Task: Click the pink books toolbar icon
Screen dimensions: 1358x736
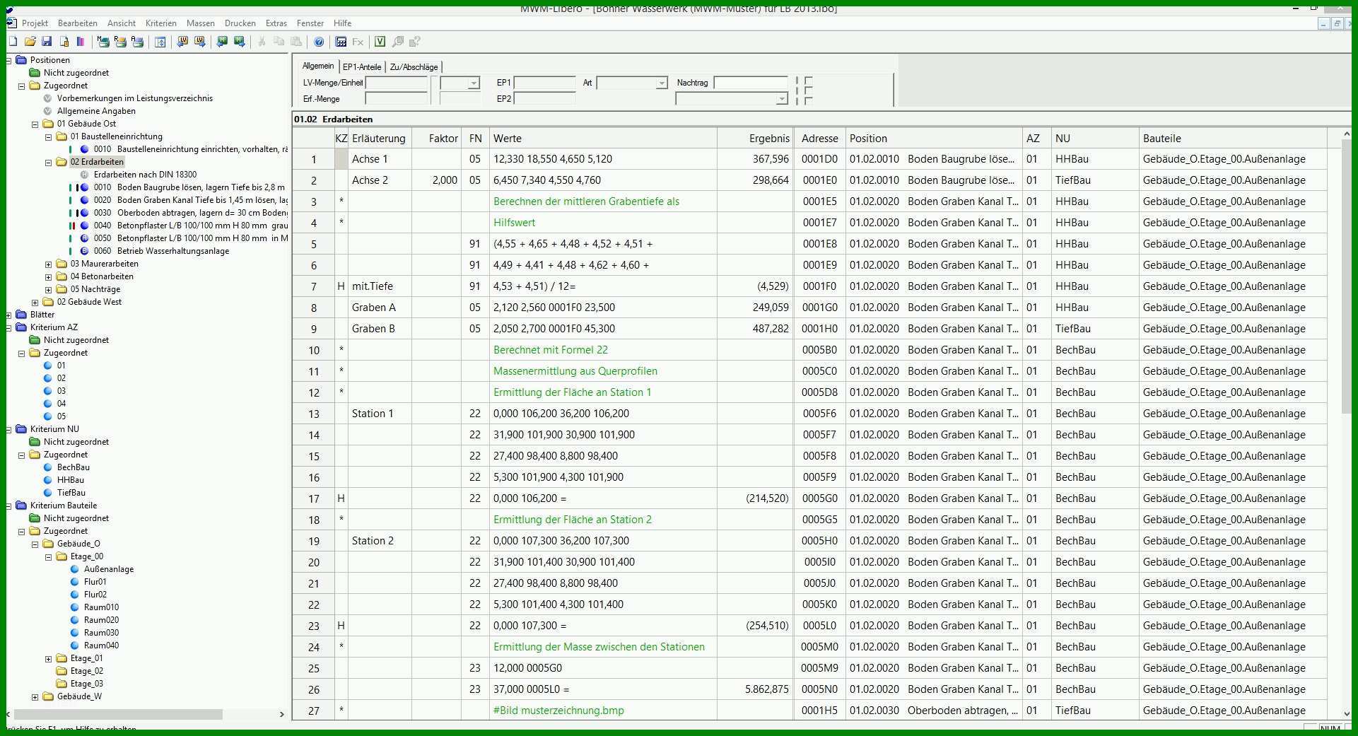Action: pos(81,42)
